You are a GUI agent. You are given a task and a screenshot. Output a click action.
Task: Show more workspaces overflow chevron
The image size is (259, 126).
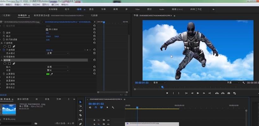pos(213,9)
